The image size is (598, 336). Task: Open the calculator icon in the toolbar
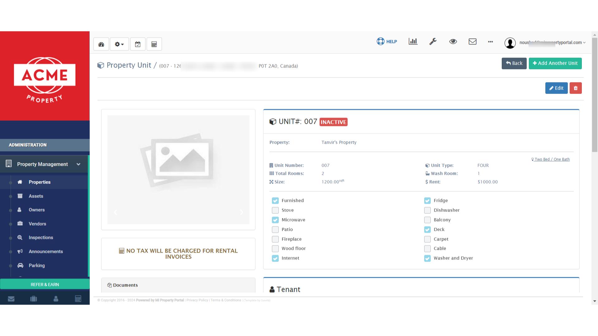coord(154,44)
